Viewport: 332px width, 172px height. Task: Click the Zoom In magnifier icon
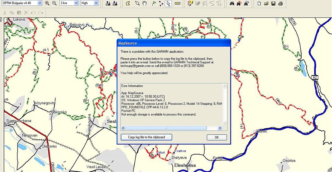click(47, 3)
